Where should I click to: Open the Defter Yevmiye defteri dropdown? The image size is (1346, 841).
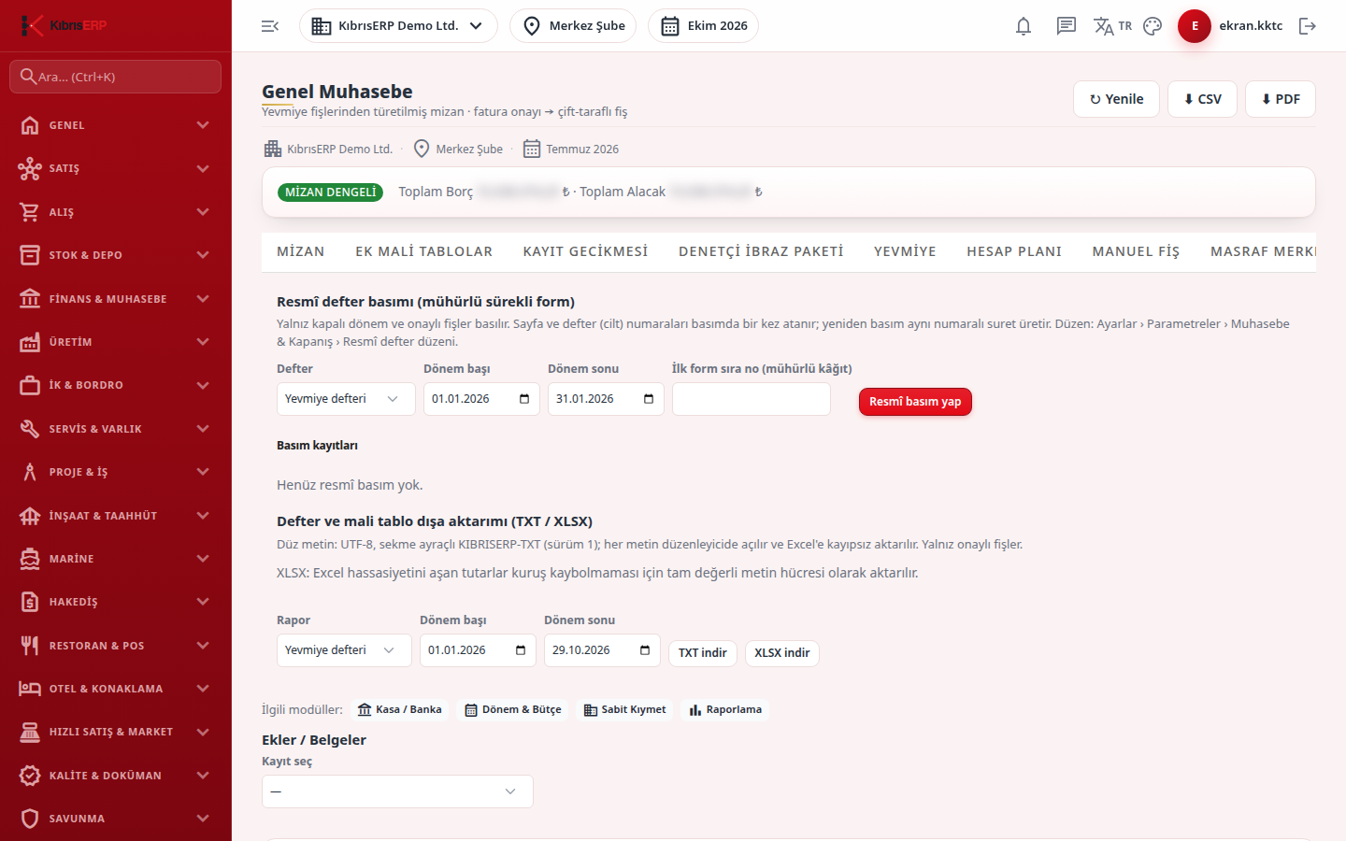(346, 399)
